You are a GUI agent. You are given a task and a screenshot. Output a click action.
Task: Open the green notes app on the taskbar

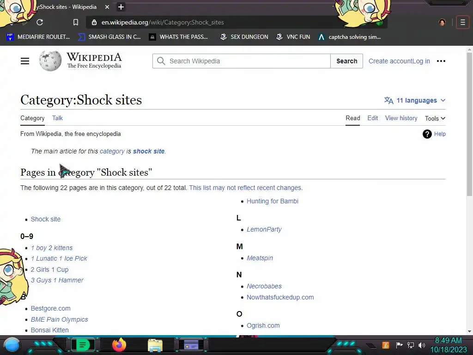[83, 345]
